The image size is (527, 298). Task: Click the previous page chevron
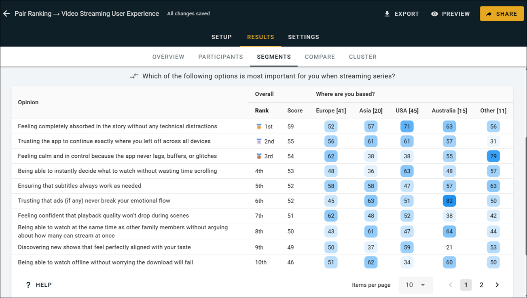coord(450,285)
